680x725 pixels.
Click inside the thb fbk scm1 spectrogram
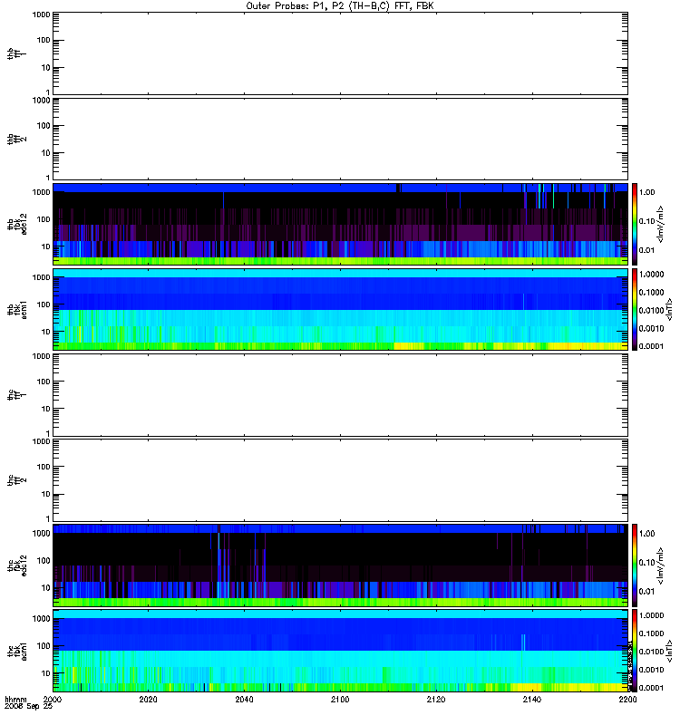pyautogui.click(x=340, y=309)
